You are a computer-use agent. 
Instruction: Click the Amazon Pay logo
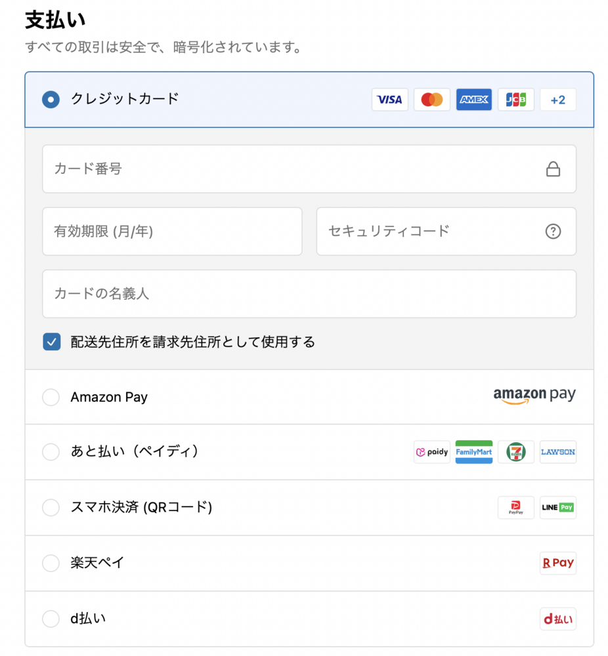click(x=534, y=396)
